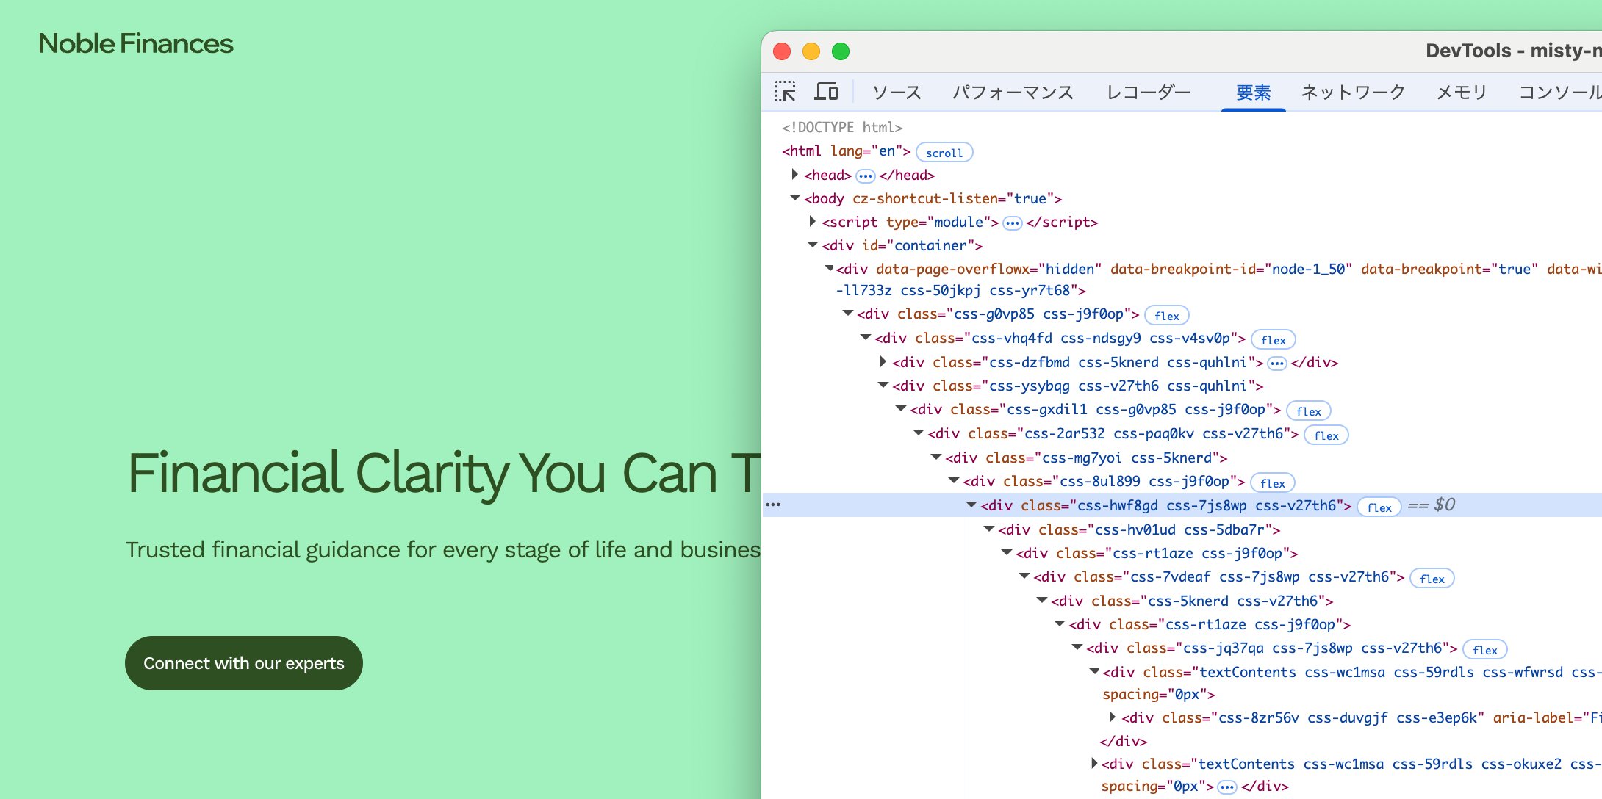Open the メモリ tab

pyautogui.click(x=1462, y=93)
